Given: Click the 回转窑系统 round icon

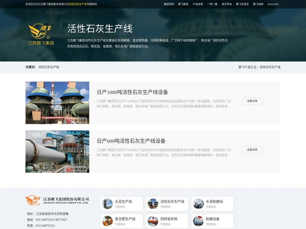Looking at the screenshot, I should tap(153, 221).
